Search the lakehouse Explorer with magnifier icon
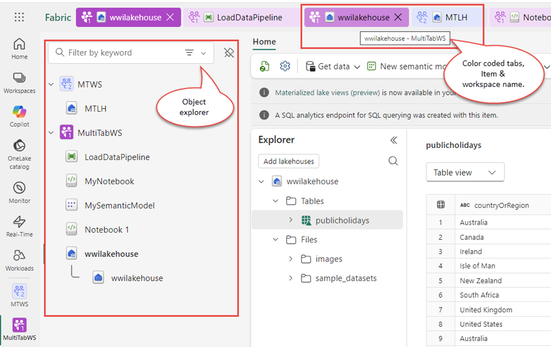 coord(393,161)
